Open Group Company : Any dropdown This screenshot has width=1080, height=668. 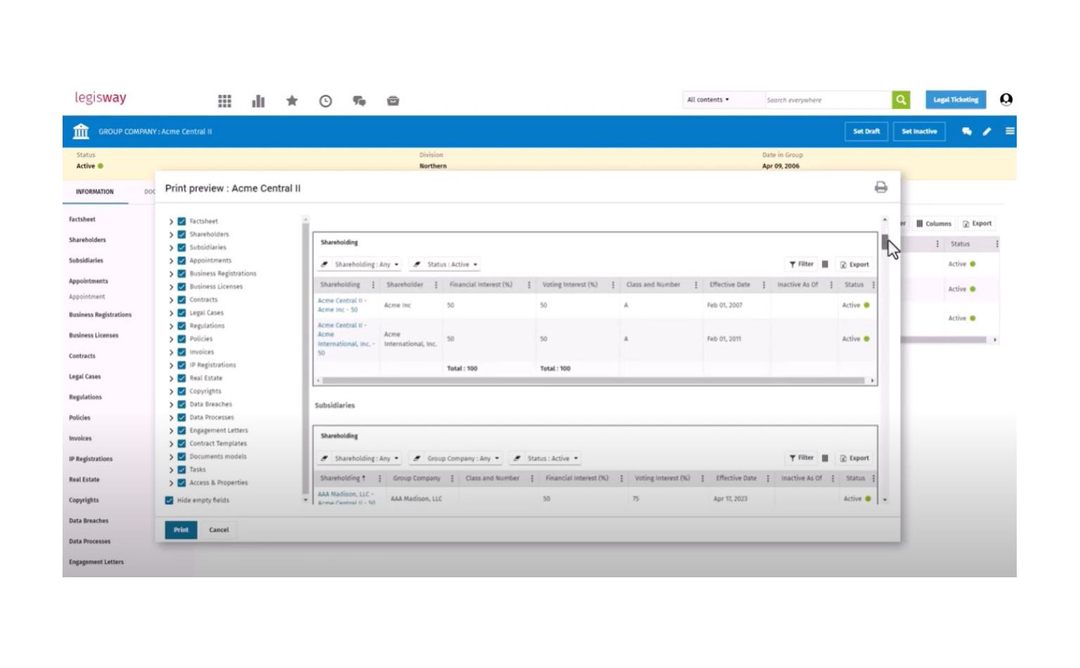pyautogui.click(x=463, y=458)
